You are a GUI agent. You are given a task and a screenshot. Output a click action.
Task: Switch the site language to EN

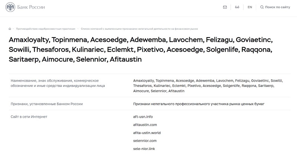pos(250,7)
